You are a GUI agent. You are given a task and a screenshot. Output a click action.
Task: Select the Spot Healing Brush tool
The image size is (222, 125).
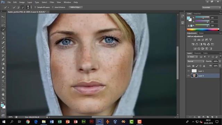click(3, 42)
